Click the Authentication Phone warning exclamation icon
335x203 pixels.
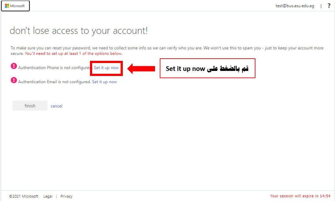click(x=14, y=66)
